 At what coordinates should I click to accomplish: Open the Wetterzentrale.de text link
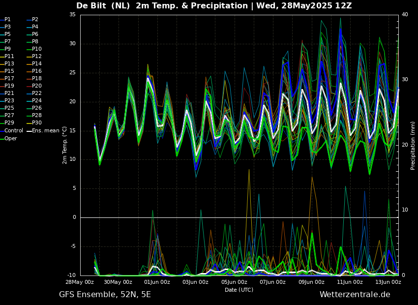(355, 295)
